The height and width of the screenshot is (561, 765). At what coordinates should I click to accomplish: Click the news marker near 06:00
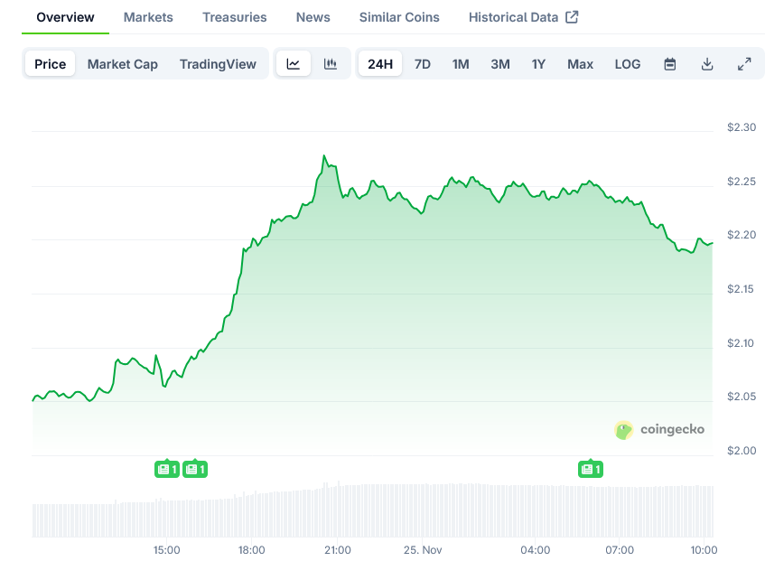[x=591, y=469]
